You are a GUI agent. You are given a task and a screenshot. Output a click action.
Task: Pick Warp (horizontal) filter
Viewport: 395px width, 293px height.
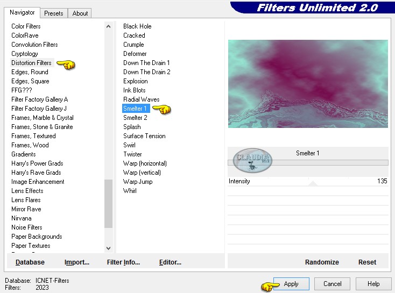[x=145, y=163]
